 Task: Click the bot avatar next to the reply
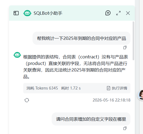17,55
